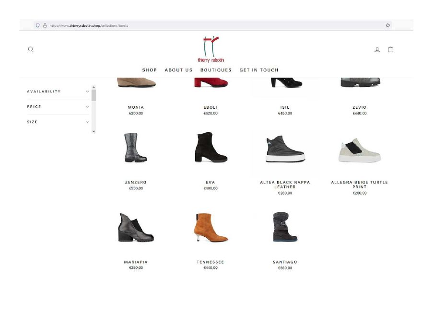
Task: Click the TENNESSEE product name
Action: click(211, 262)
